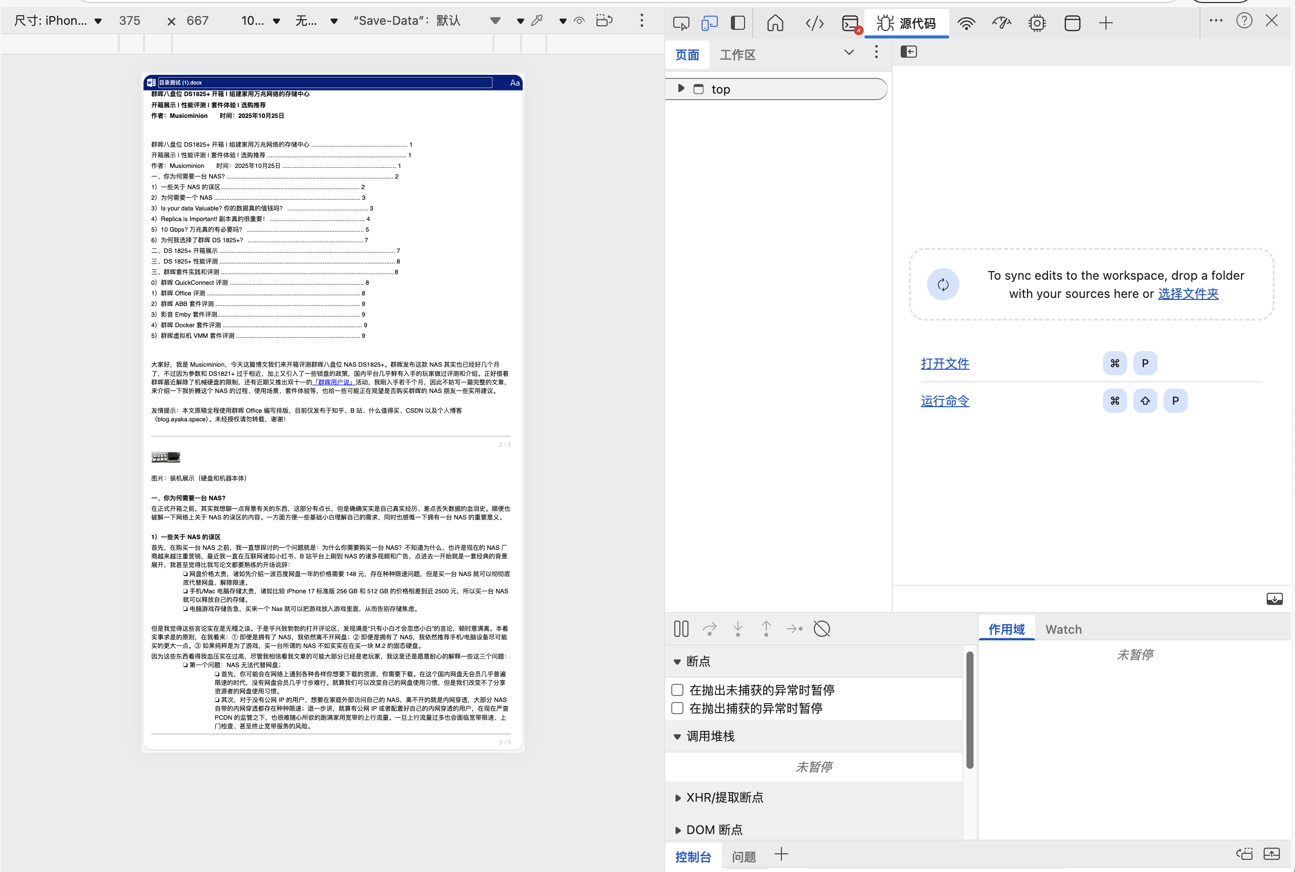The image size is (1295, 872).
Task: Enable pause on uncaught exceptions
Action: tap(677, 689)
